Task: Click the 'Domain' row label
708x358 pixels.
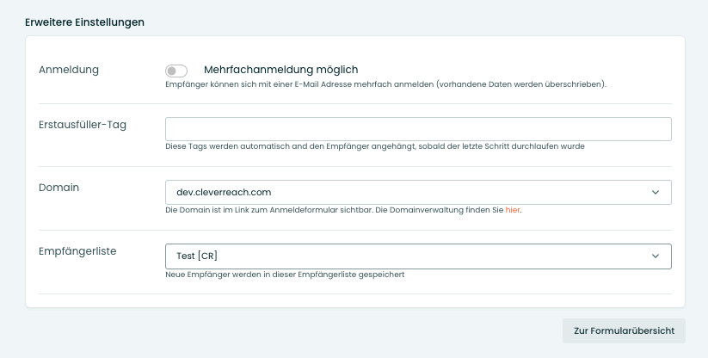Action: 58,188
